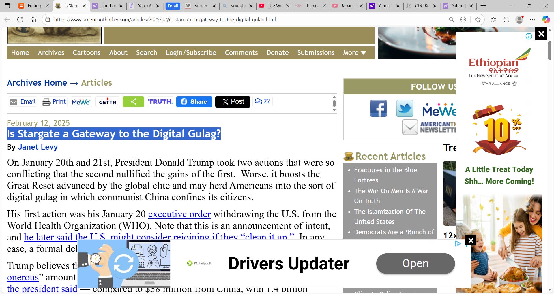Share article on MeWe from share bar
Viewport: 554px width, 294px height.
pyautogui.click(x=81, y=102)
